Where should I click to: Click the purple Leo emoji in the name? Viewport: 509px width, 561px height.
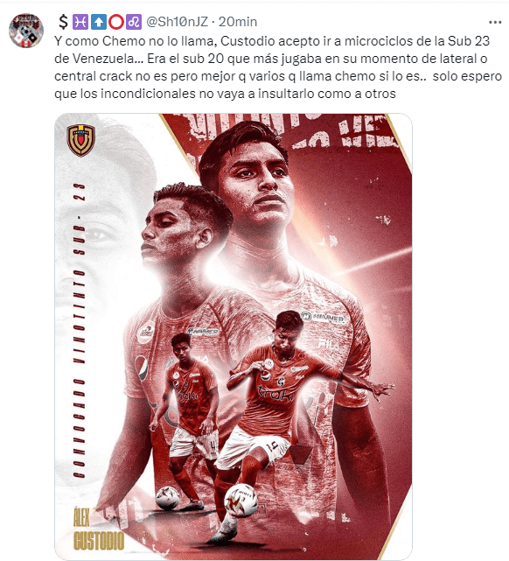click(x=134, y=22)
